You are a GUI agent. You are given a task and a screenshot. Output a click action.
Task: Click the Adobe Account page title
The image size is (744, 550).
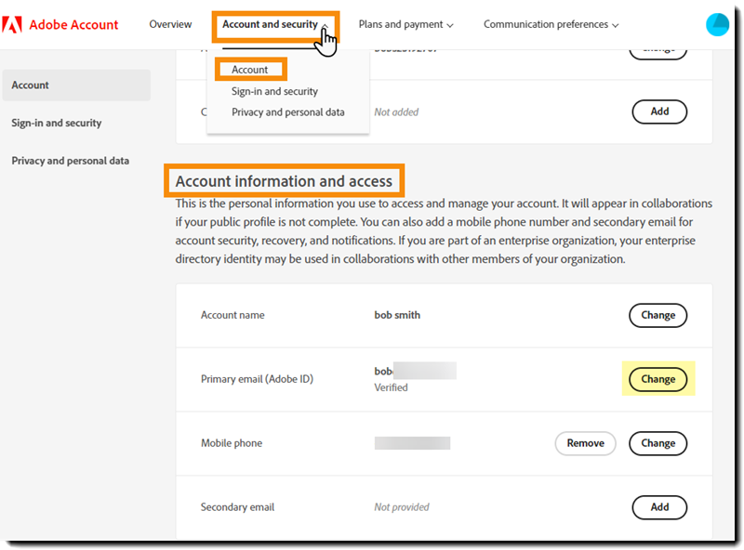point(73,24)
